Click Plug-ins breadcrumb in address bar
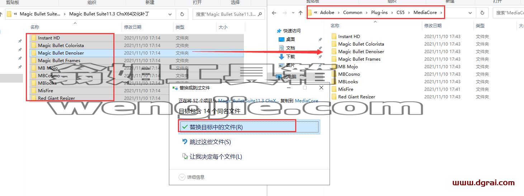524x196 pixels. (379, 13)
